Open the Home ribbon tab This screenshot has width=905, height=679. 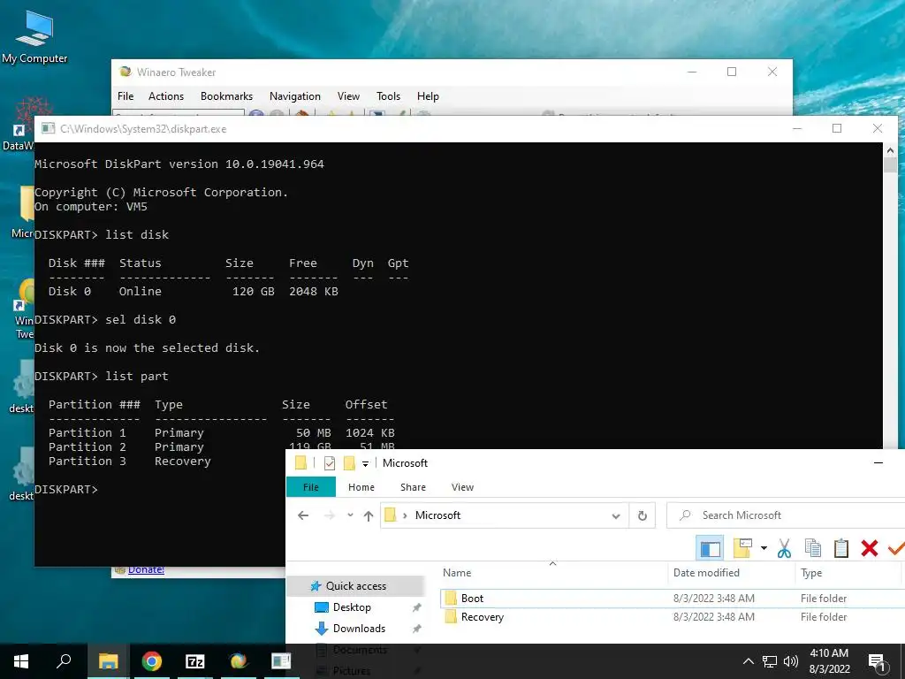361,487
